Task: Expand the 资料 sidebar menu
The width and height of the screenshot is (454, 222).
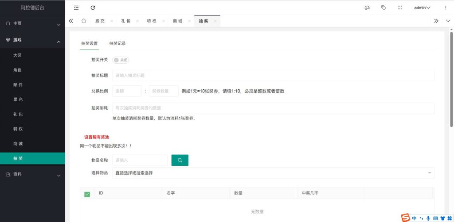Action: pyautogui.click(x=32, y=175)
